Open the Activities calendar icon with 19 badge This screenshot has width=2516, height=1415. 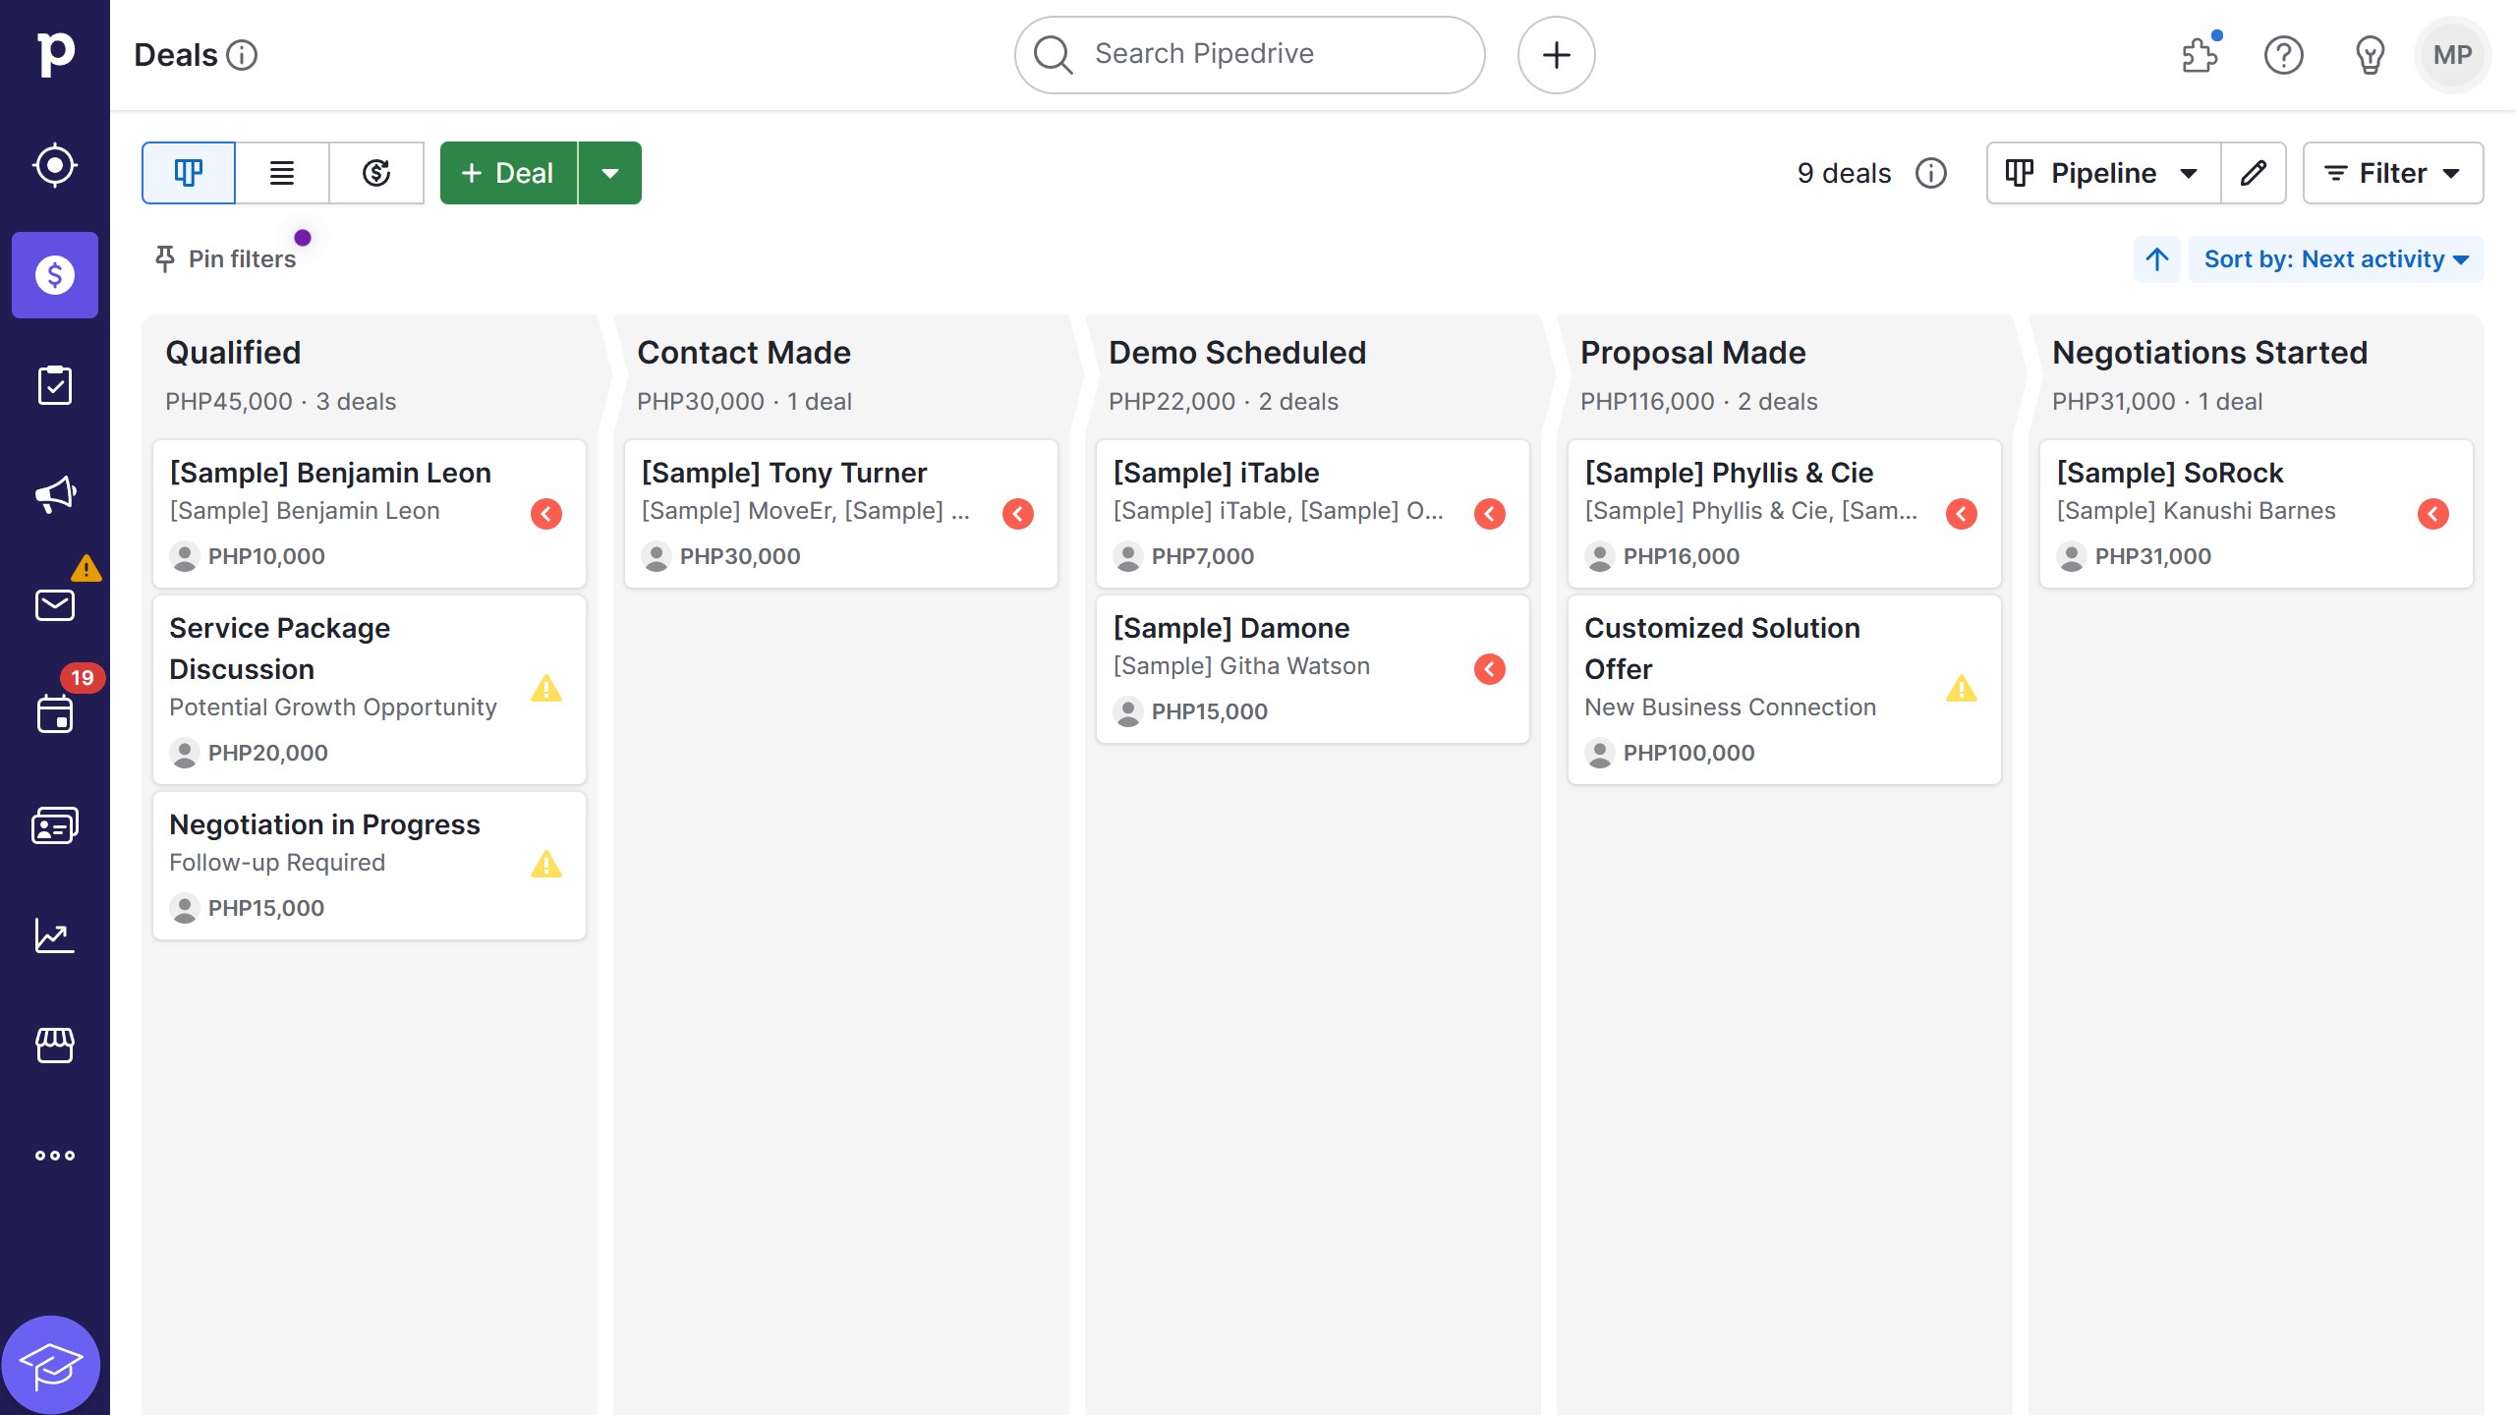pyautogui.click(x=55, y=714)
